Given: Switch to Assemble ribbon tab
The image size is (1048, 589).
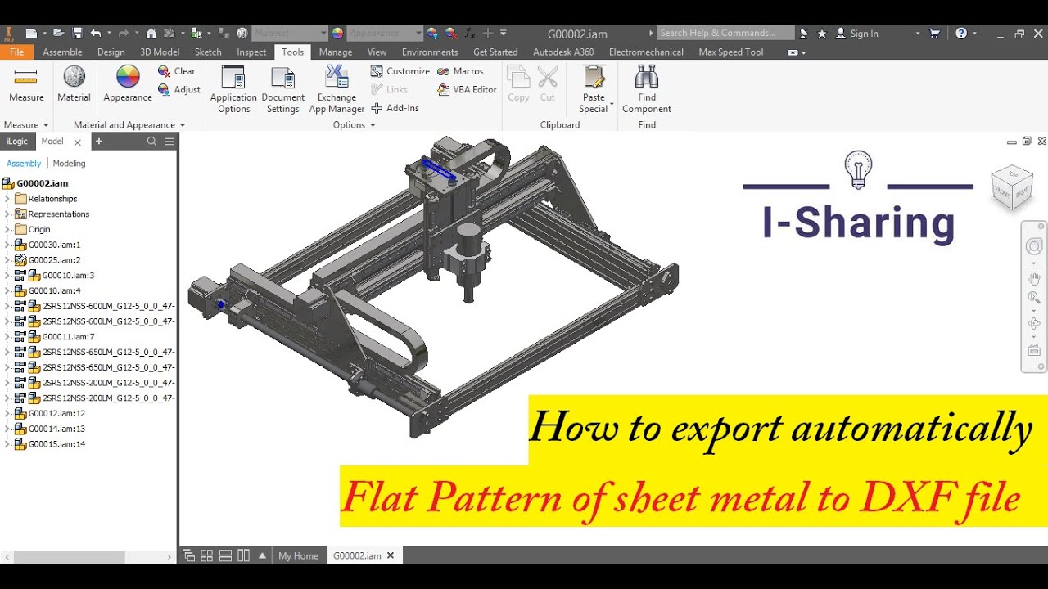Looking at the screenshot, I should click(62, 52).
